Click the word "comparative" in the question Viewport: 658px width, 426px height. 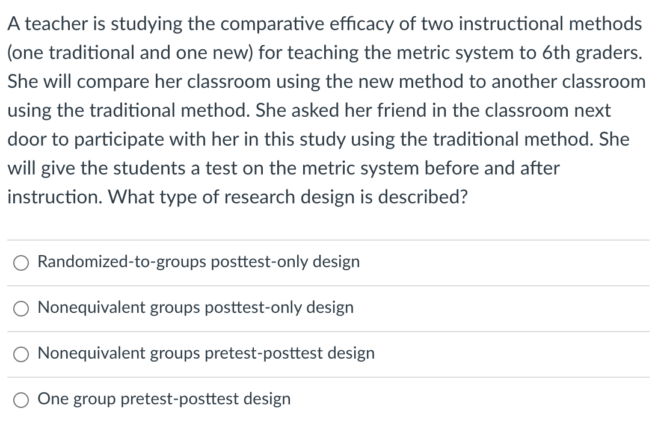[283, 24]
